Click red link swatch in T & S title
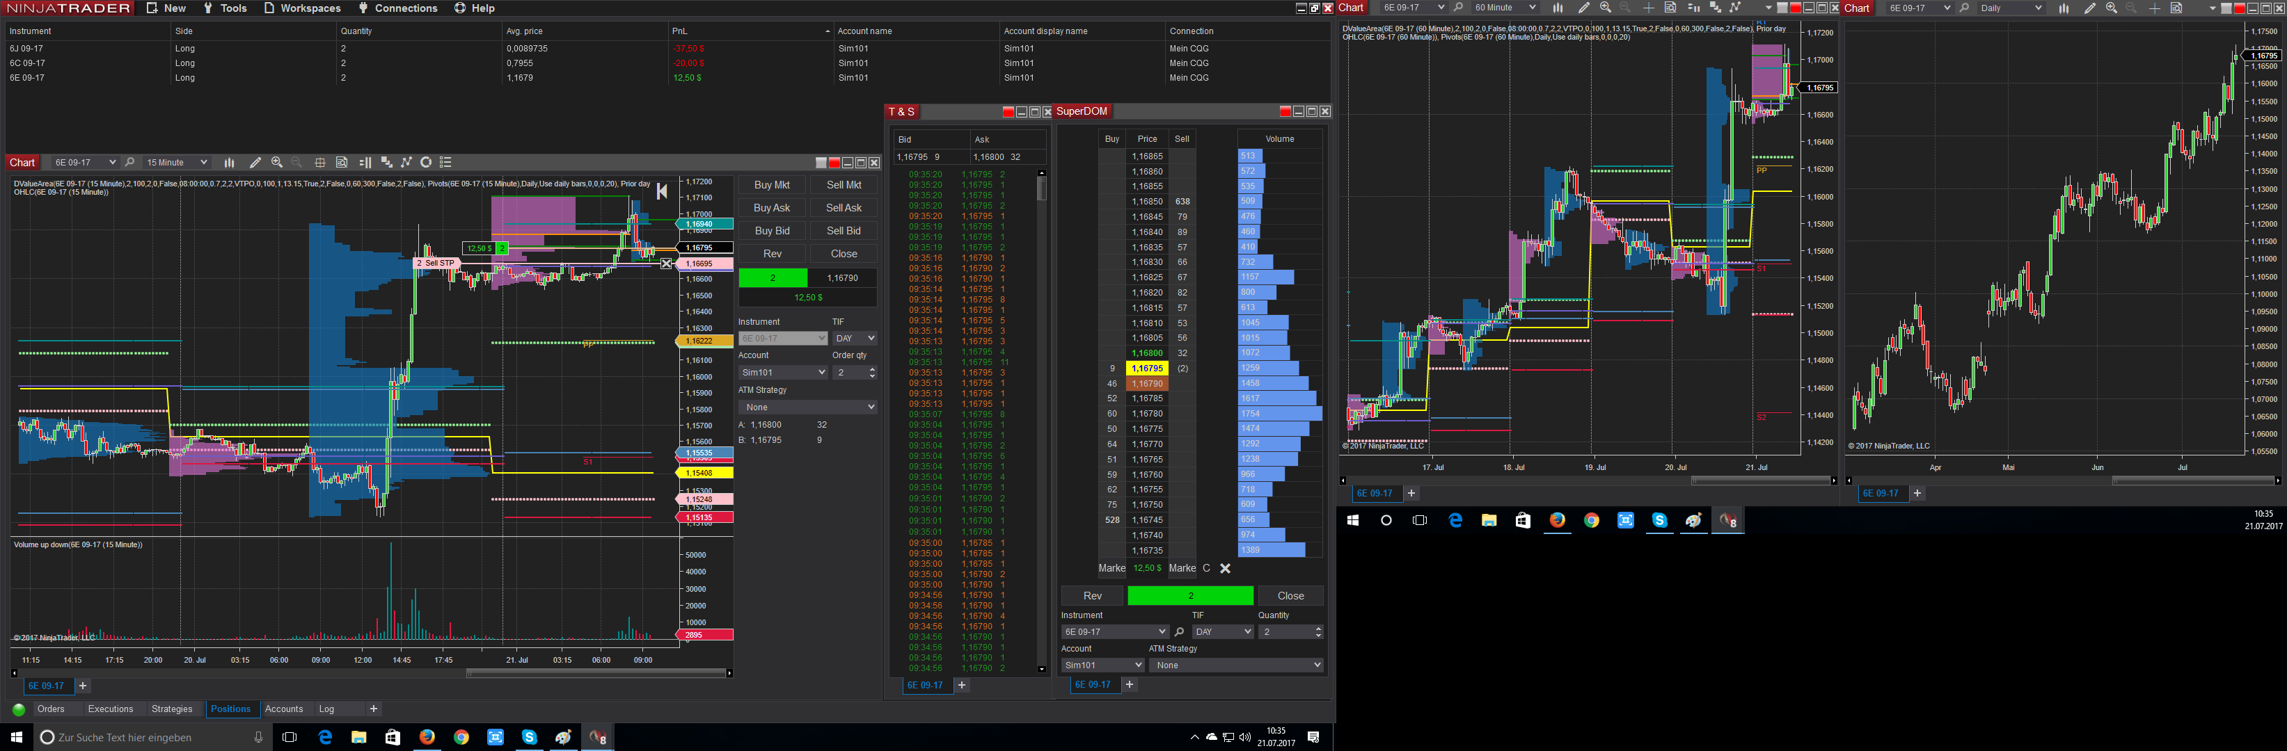The width and height of the screenshot is (2287, 751). [1008, 112]
